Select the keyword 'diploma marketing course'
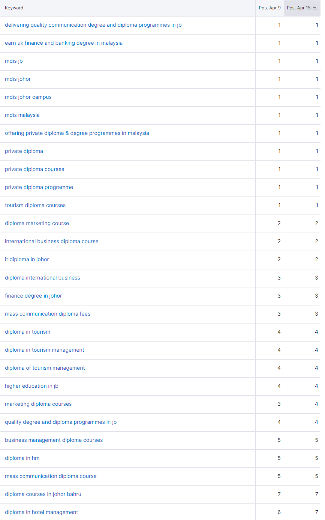The image size is (325, 520). pyautogui.click(x=37, y=223)
